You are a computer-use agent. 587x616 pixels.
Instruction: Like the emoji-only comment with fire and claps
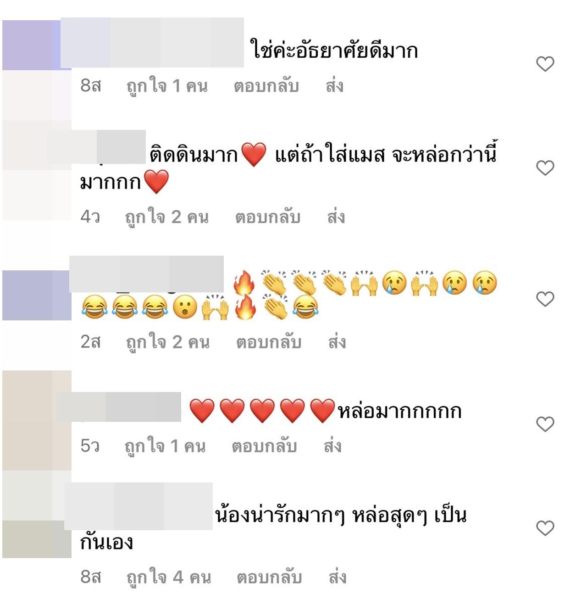click(x=545, y=299)
